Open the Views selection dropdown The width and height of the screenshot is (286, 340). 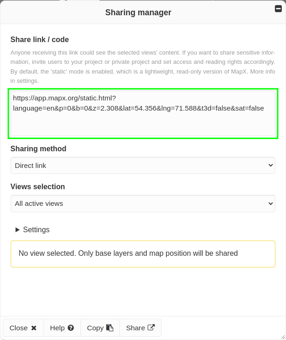click(143, 204)
